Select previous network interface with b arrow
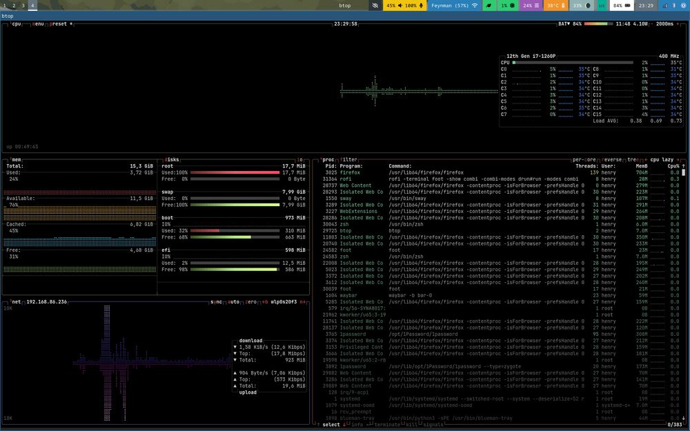The image size is (690, 431). (x=265, y=302)
